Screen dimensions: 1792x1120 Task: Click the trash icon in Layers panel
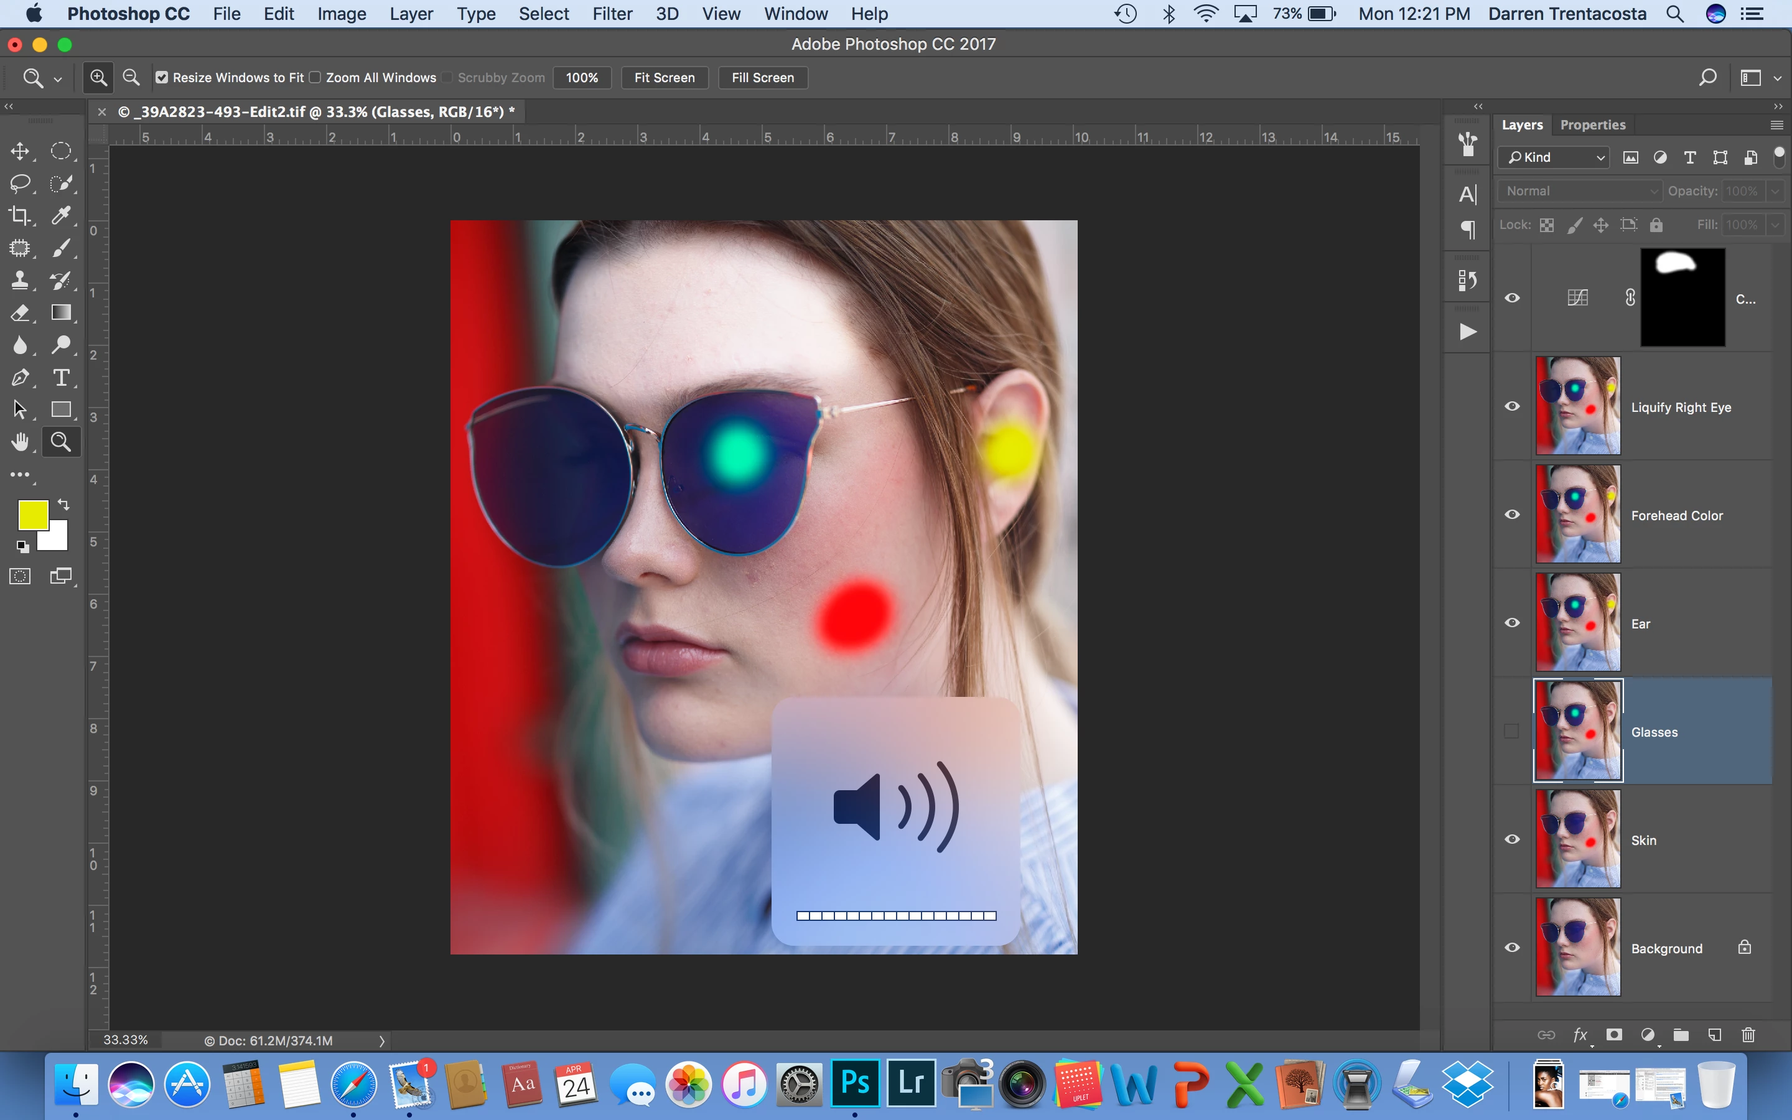pos(1748,1035)
